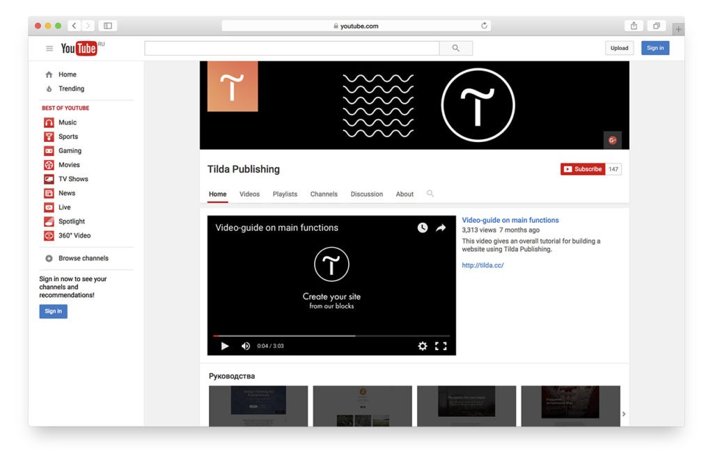Go forward in Safari
This screenshot has width=713, height=467.
(x=88, y=26)
